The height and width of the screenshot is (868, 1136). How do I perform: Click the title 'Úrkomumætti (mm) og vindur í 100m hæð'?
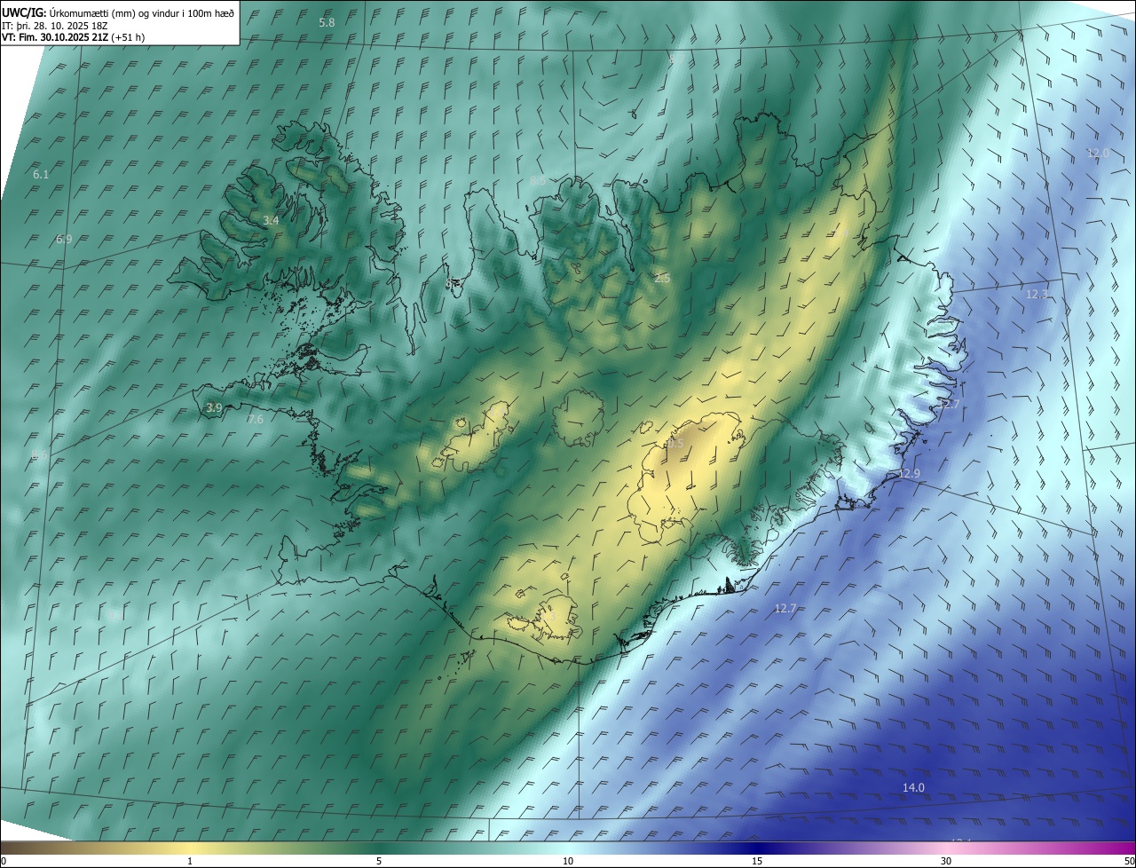[142, 12]
